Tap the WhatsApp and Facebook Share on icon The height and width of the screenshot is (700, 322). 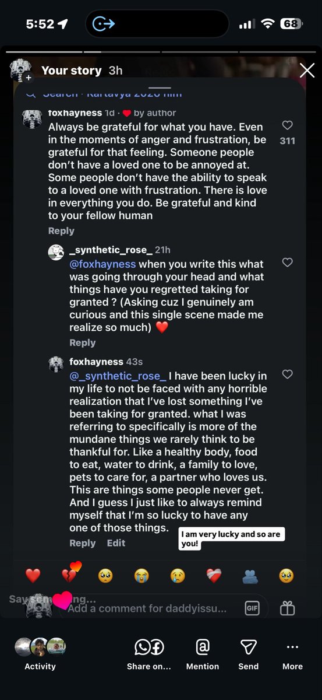click(x=149, y=646)
